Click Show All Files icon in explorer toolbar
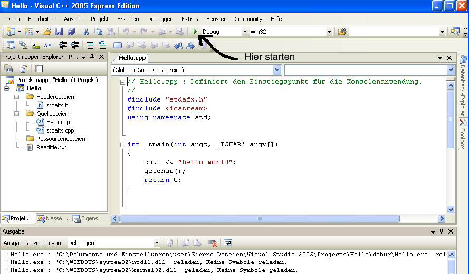This screenshot has width=469, height=274. pos(24,68)
